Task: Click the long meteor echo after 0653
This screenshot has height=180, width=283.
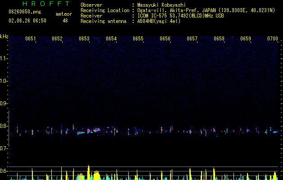Action: click(97, 130)
